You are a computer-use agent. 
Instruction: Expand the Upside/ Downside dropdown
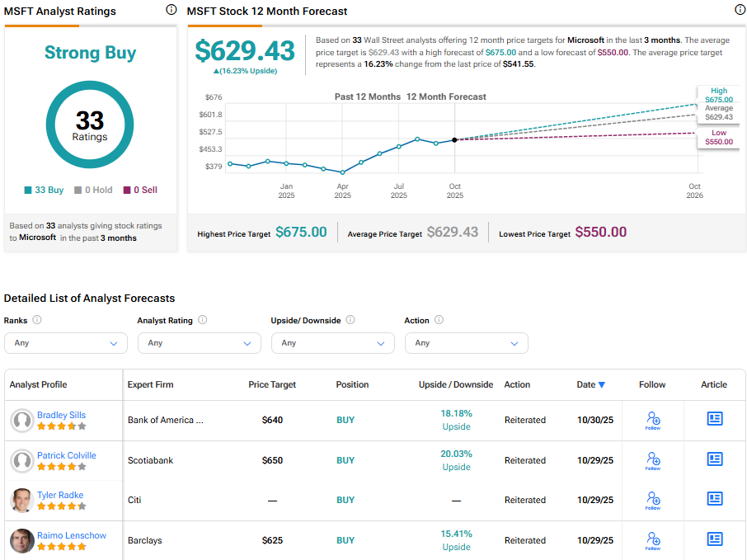tap(333, 343)
